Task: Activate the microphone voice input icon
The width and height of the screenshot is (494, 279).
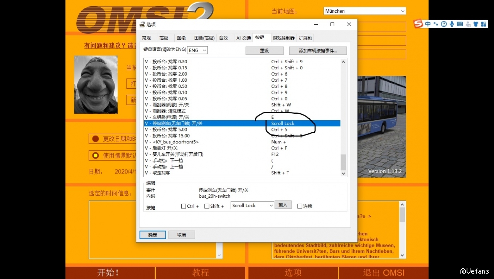Action: pyautogui.click(x=452, y=24)
